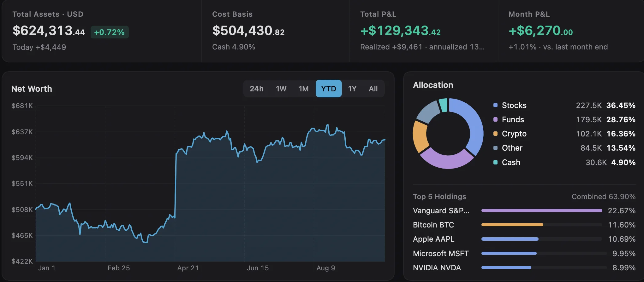Click the Stocks 36.45% percentage

click(621, 105)
